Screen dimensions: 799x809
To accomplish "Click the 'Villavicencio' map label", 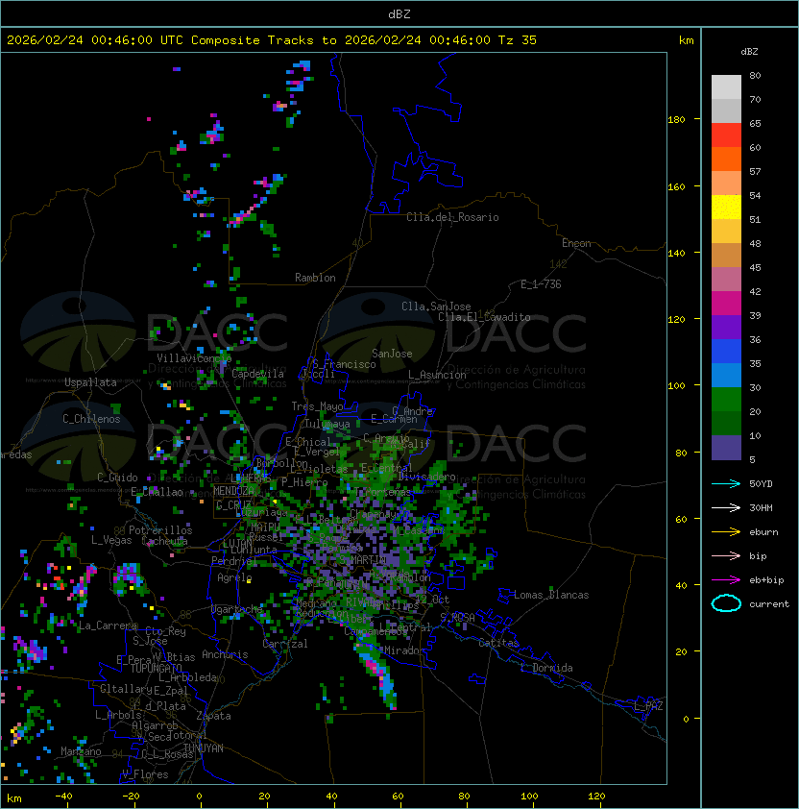I will (x=194, y=358).
